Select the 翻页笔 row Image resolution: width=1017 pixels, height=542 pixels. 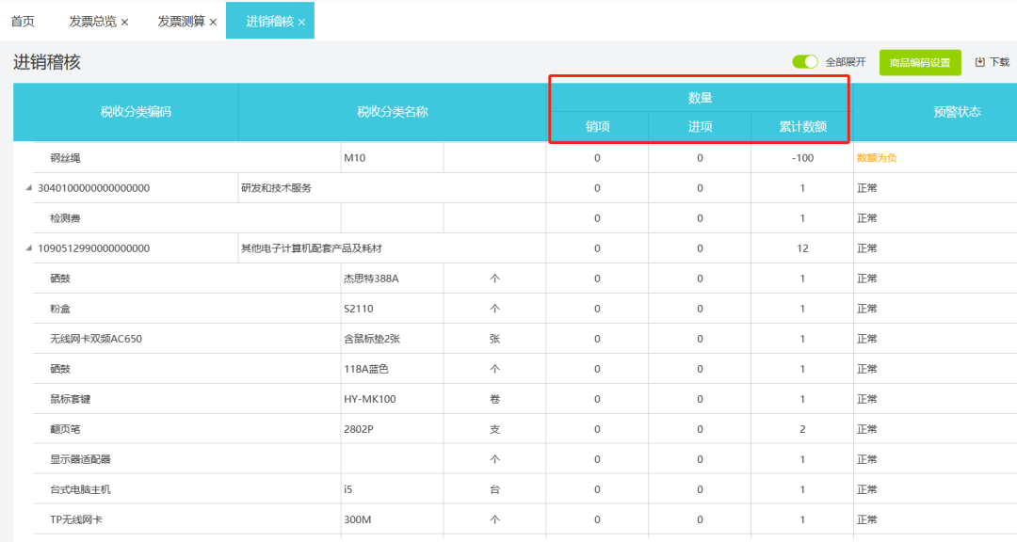pos(65,429)
